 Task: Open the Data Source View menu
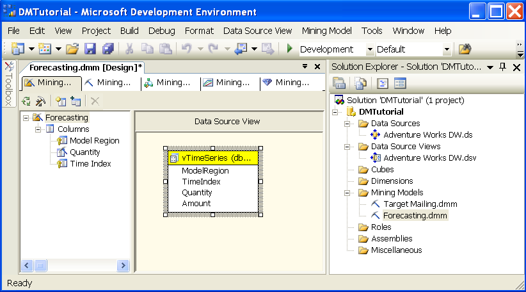pyautogui.click(x=258, y=31)
